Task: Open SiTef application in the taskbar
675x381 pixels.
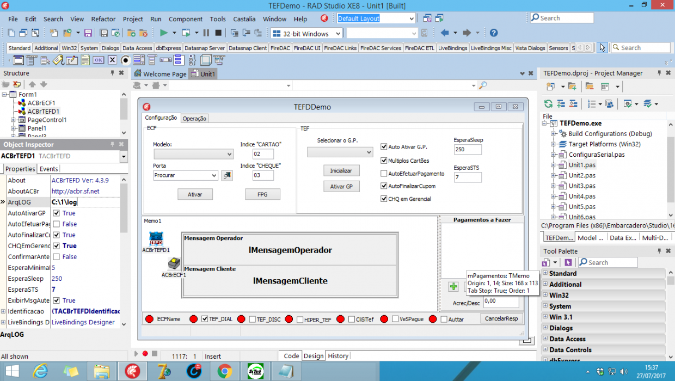Action: pos(255,371)
